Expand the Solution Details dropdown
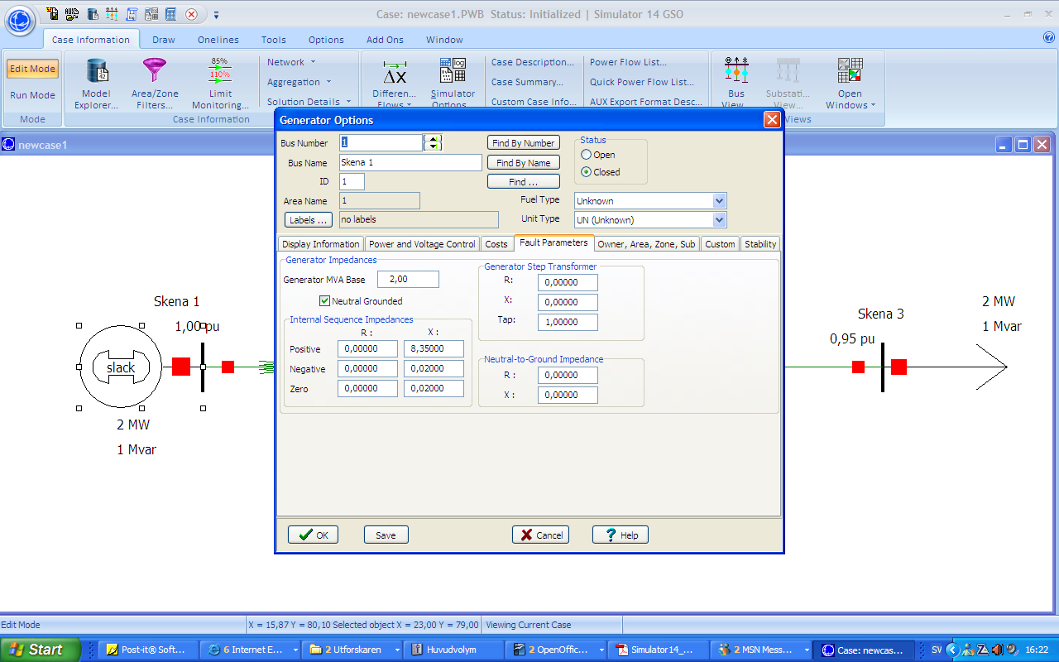This screenshot has width=1059, height=662. tap(309, 102)
